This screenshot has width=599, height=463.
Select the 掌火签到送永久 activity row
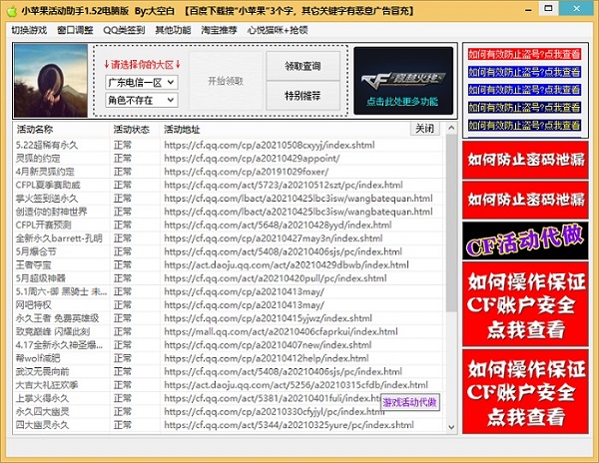tap(228, 199)
